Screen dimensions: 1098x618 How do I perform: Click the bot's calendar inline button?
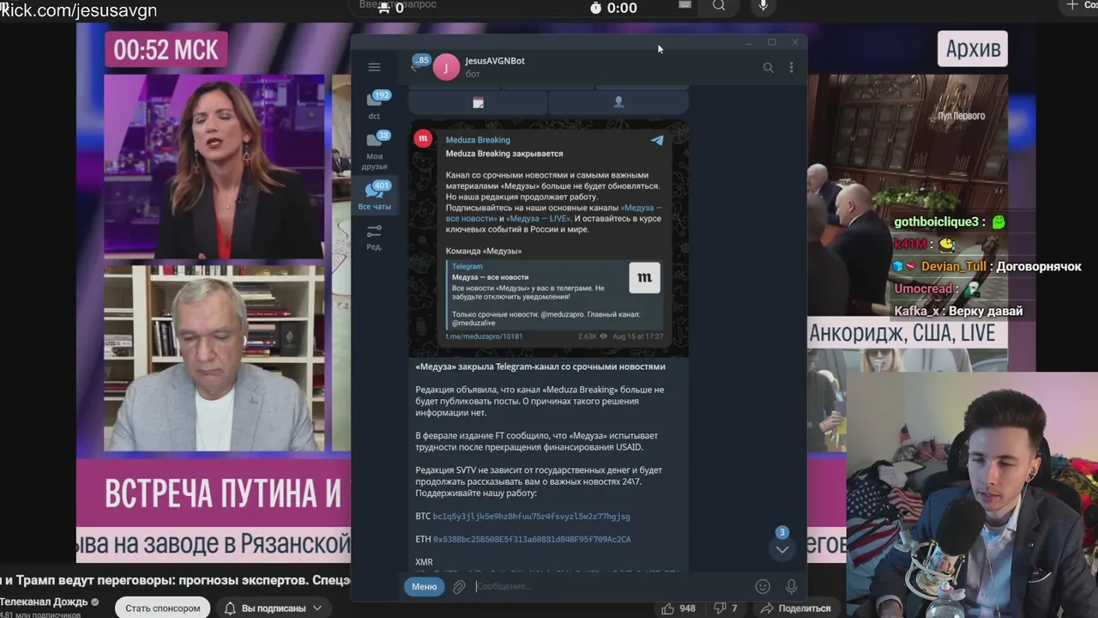pyautogui.click(x=478, y=102)
